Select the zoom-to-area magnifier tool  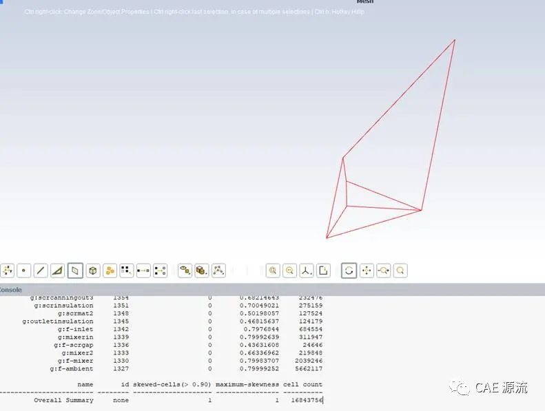click(x=400, y=271)
